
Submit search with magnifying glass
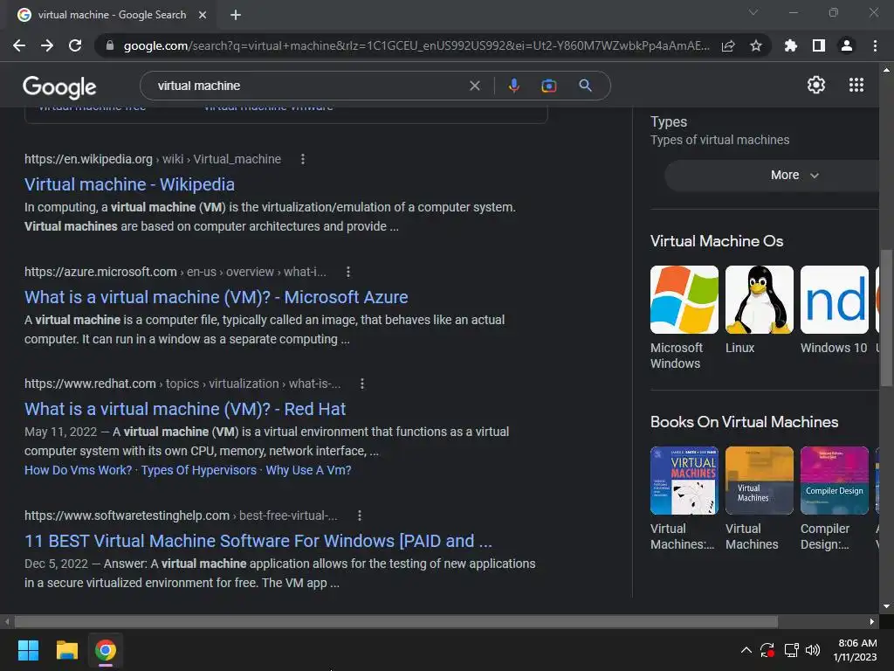(x=585, y=86)
